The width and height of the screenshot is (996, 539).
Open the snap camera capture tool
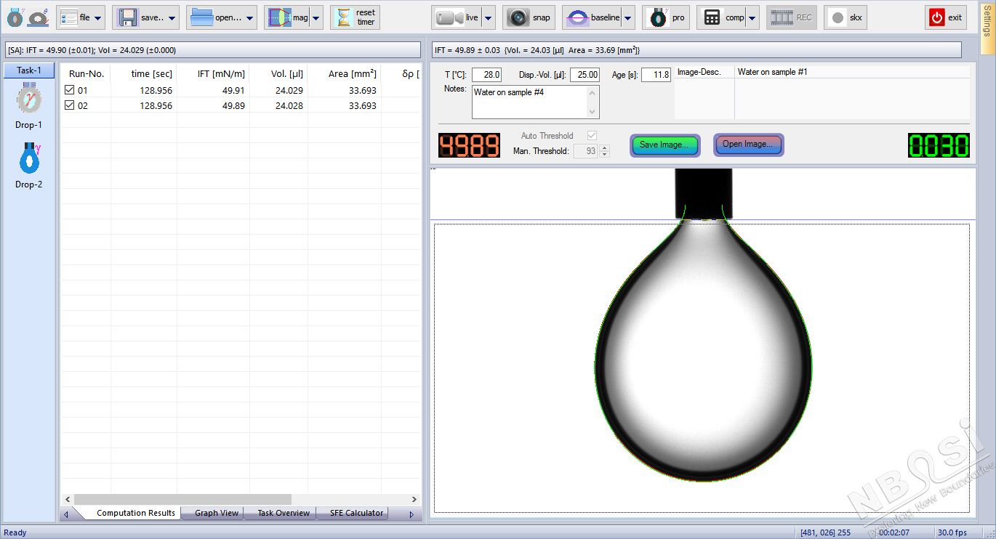coord(529,17)
